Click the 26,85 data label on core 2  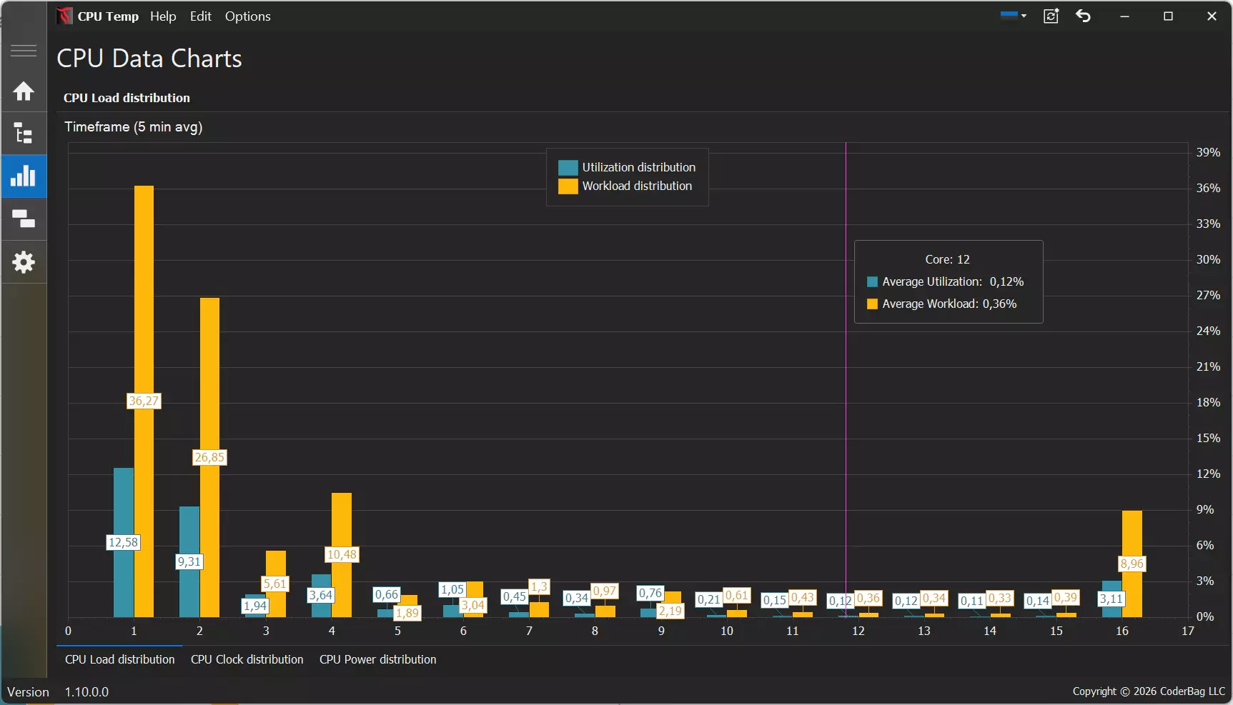point(209,457)
